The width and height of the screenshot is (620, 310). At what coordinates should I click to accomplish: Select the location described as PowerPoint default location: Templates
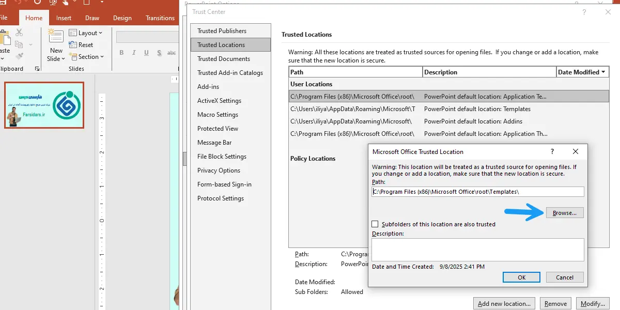click(x=449, y=109)
